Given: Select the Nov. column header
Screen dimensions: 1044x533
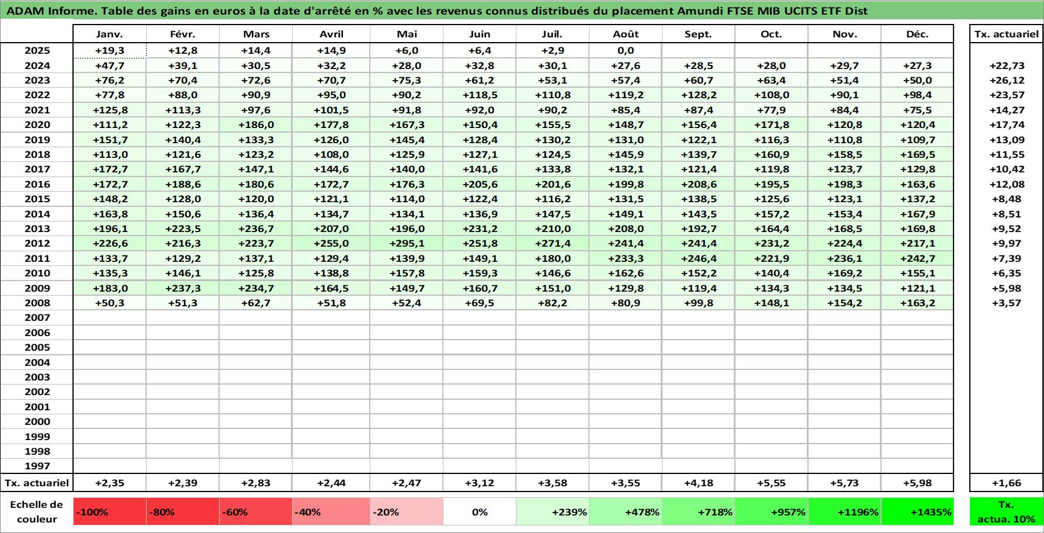Looking at the screenshot, I should 845,34.
